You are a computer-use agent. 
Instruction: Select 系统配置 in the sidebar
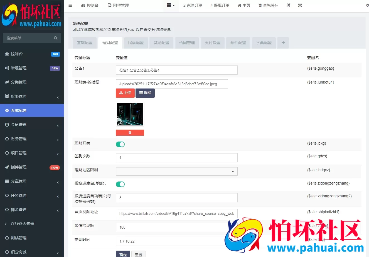coord(32,110)
